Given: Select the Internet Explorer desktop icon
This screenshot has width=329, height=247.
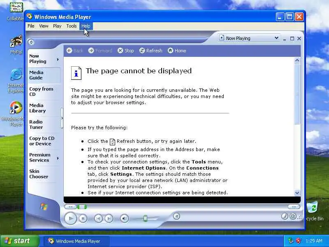Looking at the screenshot, I should coord(16,81).
